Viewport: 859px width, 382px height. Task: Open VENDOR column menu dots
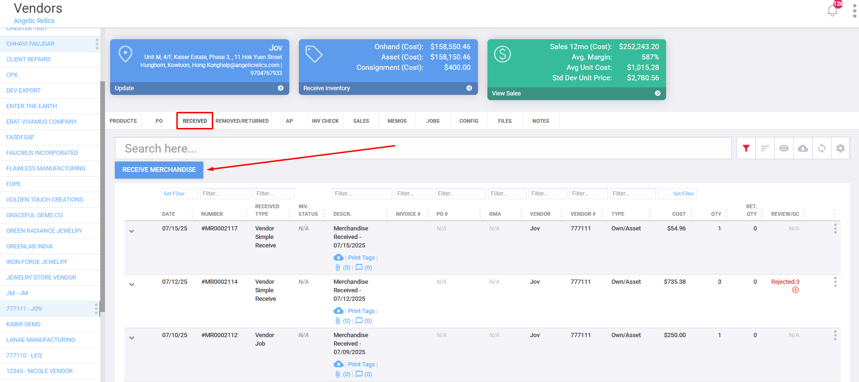[x=562, y=213]
